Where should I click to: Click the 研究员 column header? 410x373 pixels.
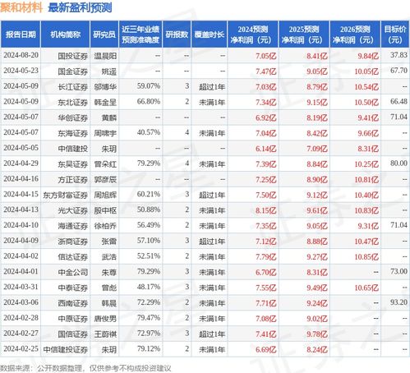tap(104, 35)
